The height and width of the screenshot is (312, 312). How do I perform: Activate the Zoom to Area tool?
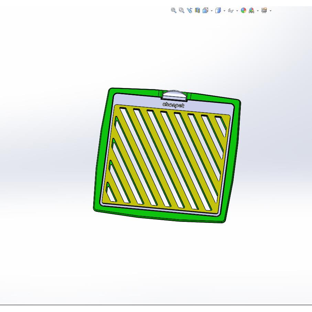point(182,10)
